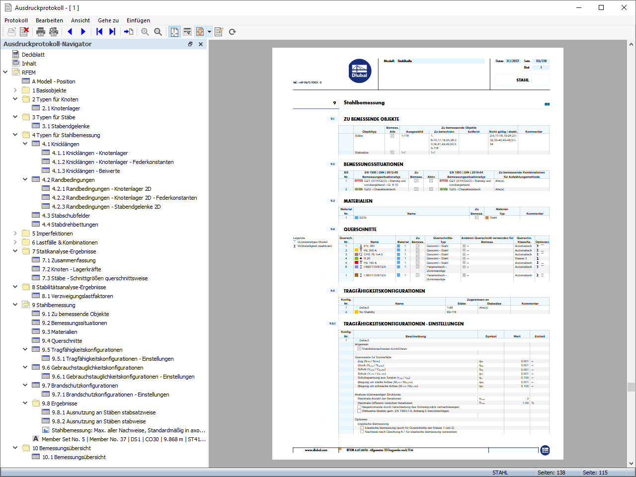Collapse the 8 Stabilitätsanalyse-Ergebnisse folder
The width and height of the screenshot is (636, 477).
click(15, 287)
